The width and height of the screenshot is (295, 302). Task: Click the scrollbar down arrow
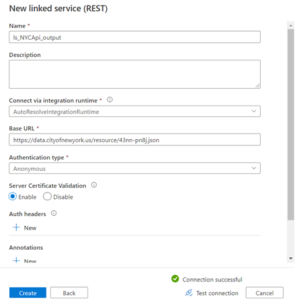pos(291,259)
